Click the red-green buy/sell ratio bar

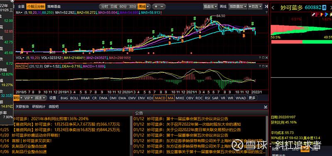click(301, 42)
